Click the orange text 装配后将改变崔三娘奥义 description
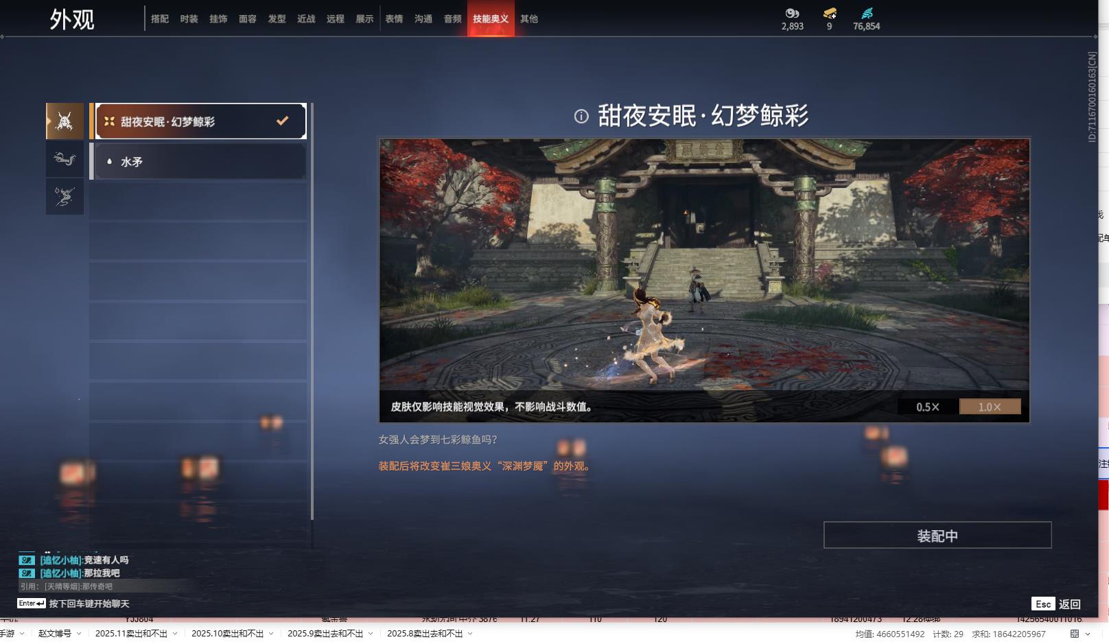The height and width of the screenshot is (644, 1109). point(485,466)
